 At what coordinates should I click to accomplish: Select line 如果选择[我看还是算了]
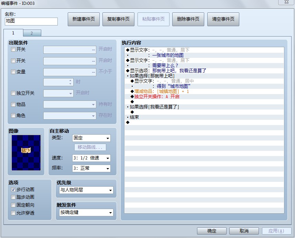click(x=204, y=107)
